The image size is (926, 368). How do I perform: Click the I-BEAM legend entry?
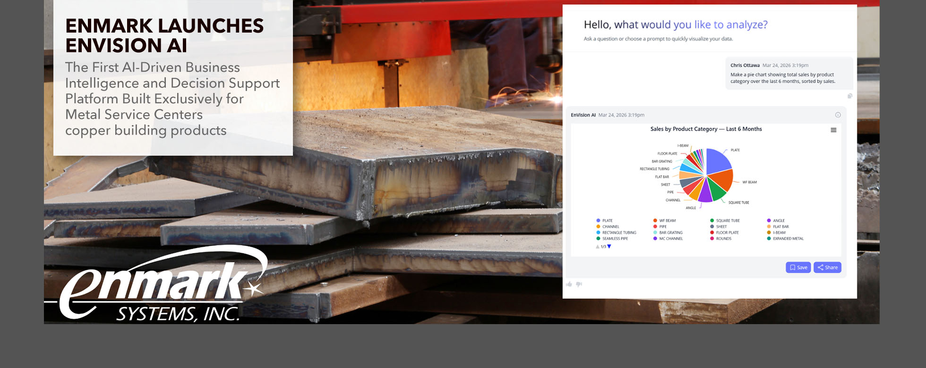tap(776, 233)
